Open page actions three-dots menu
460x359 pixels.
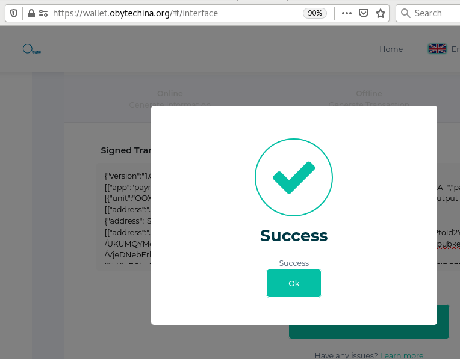(346, 13)
